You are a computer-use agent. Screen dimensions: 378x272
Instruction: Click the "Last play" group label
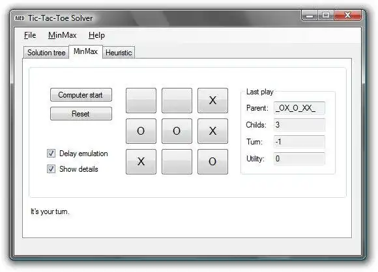click(260, 92)
